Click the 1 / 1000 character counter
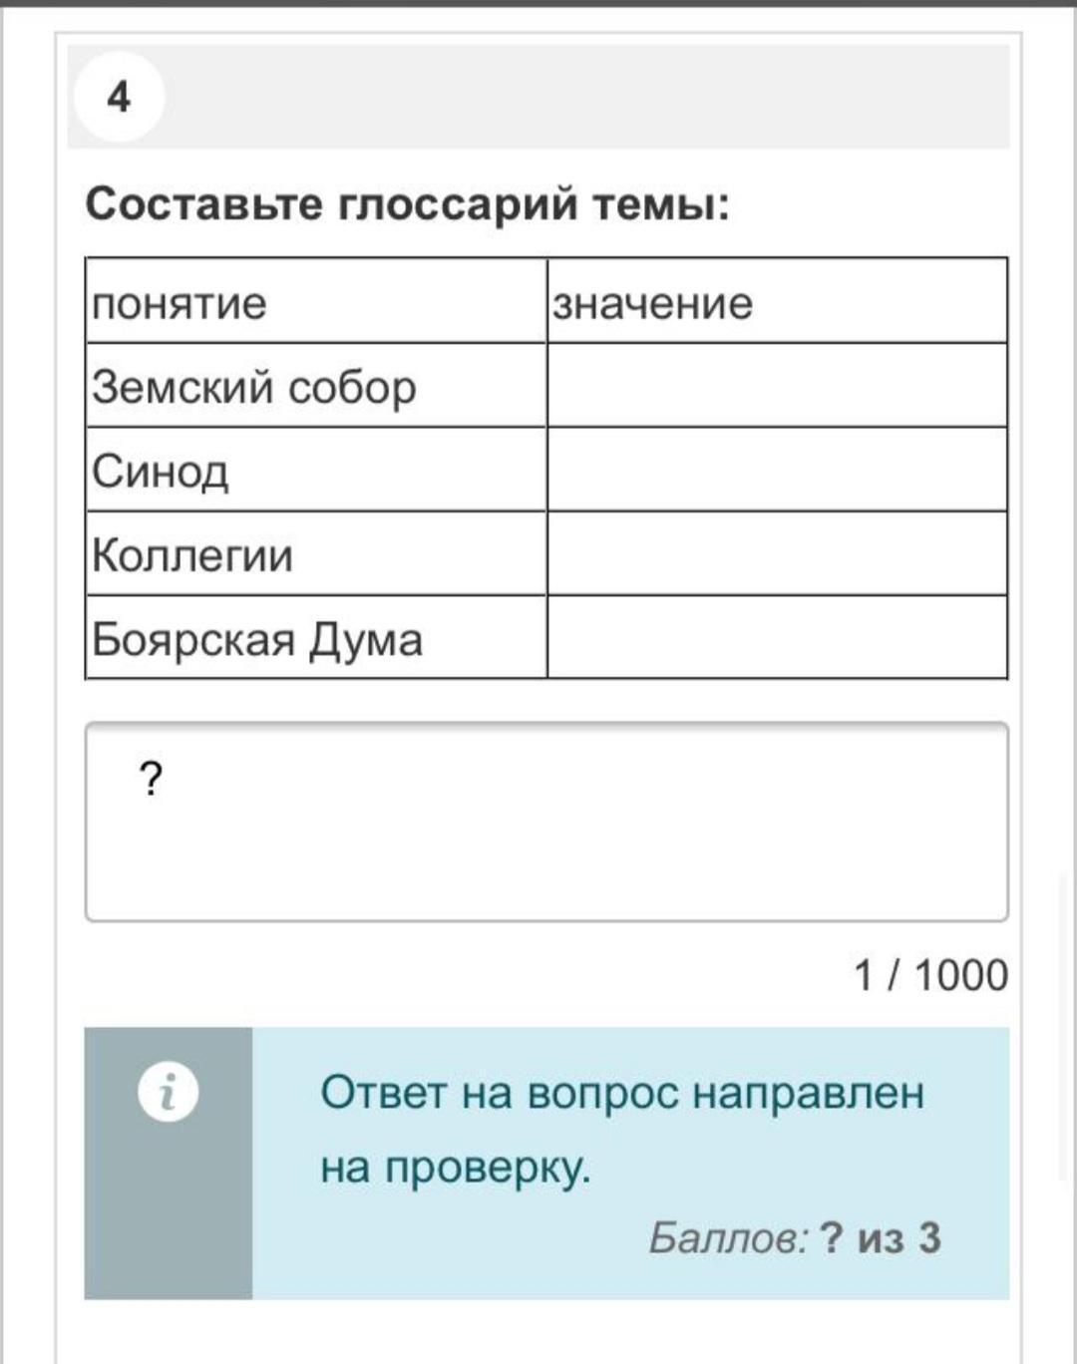 tap(930, 975)
